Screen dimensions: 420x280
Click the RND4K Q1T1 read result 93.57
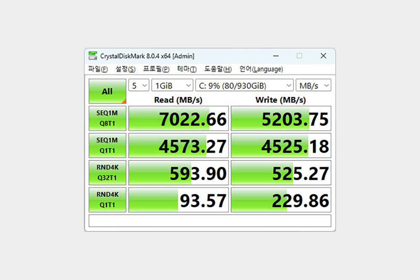click(x=178, y=200)
